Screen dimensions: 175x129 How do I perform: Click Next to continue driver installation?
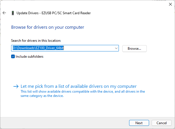(x=139, y=123)
